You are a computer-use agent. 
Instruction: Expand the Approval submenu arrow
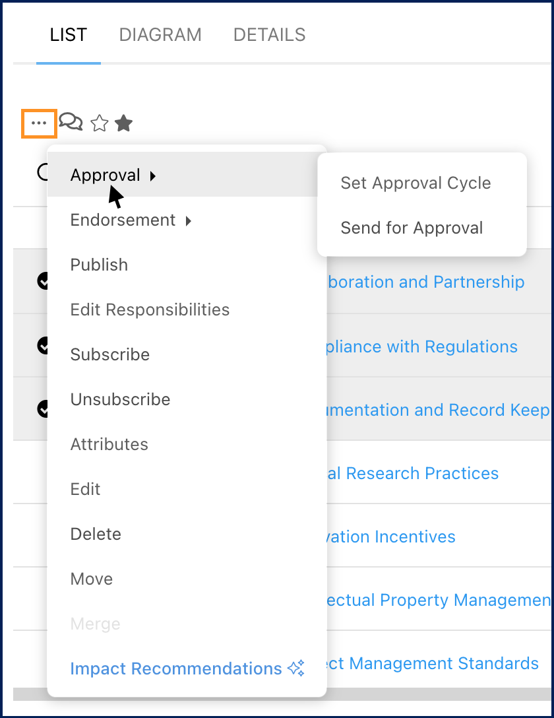point(153,176)
